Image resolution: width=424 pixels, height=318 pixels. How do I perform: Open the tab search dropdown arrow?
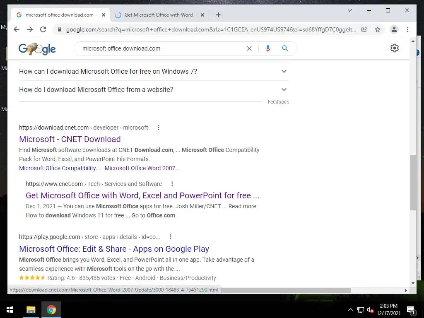point(349,10)
